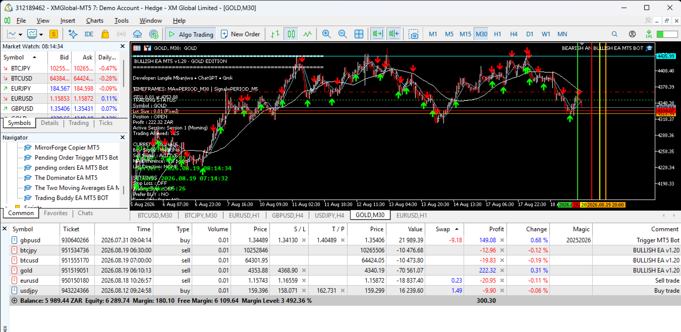Screen dimensions: 681x332
Task: Switch to Ticks tab in Market Watch
Action: coord(106,123)
